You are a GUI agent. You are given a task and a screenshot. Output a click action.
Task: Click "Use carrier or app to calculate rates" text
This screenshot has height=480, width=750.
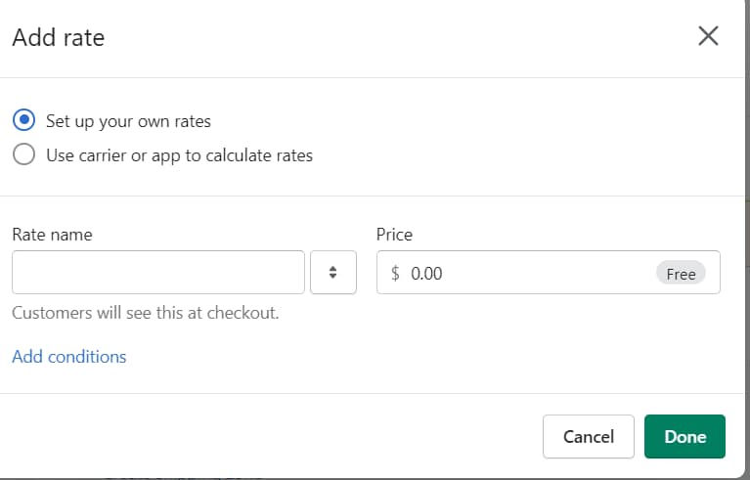(179, 154)
